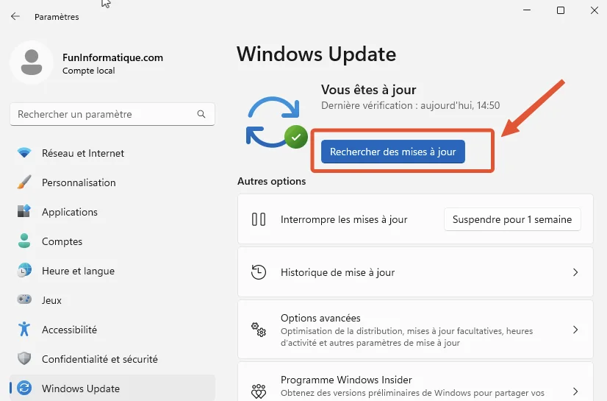Expand Historique de mise à jour chevron
Screen dimensions: 607x401
point(575,272)
